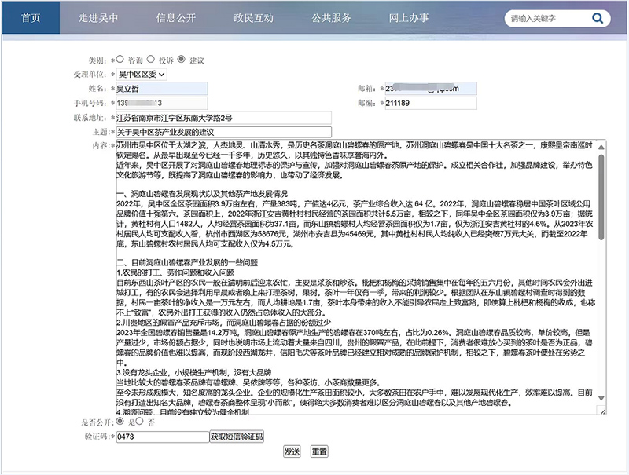Click the textarea resize handle corner
This screenshot has height=475, width=629.
click(602, 411)
